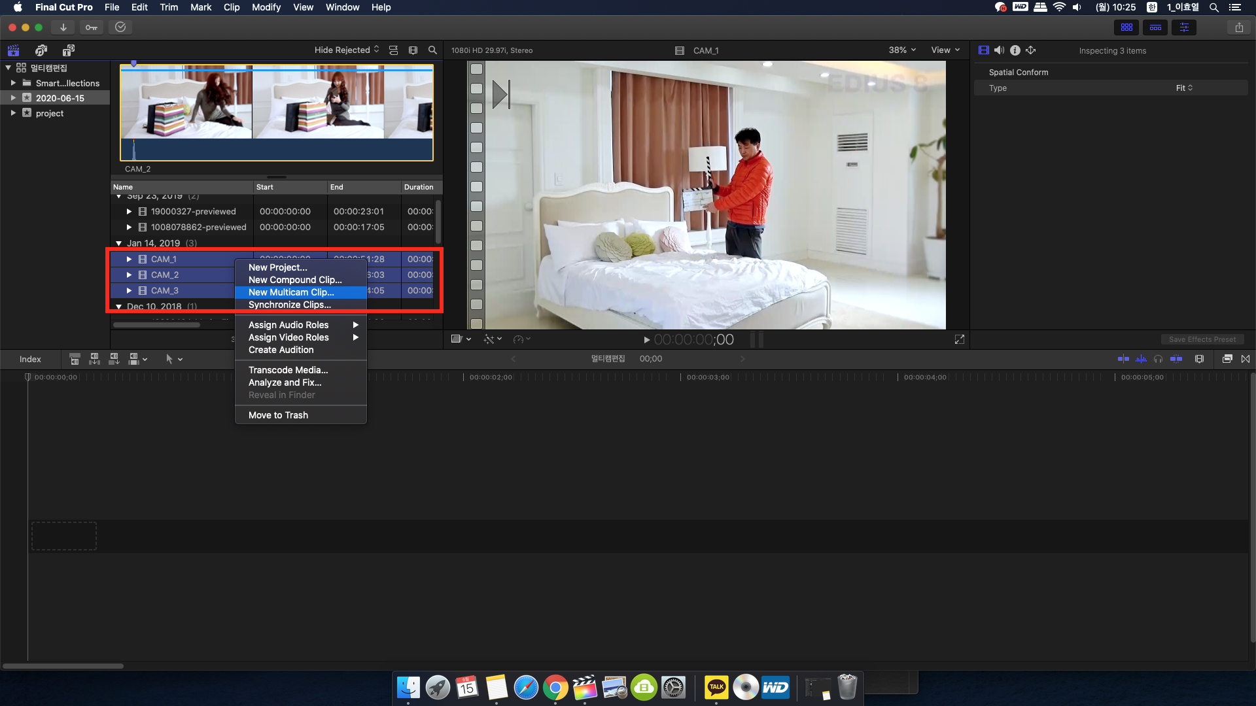
Task: Open the Keyword Editor key icon
Action: pyautogui.click(x=92, y=27)
